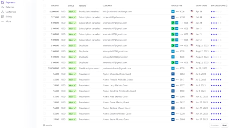Toggle the select-all checkbox in table header
This screenshot has width=234, height=128.
coord(45,6)
